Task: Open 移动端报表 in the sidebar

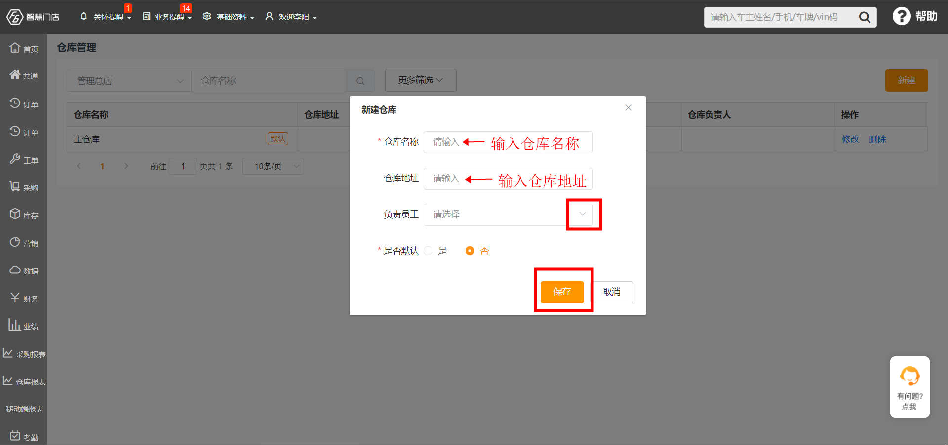Action: click(24, 409)
